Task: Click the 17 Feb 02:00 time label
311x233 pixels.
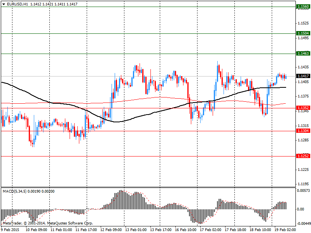Action: pyautogui.click(x=211, y=230)
